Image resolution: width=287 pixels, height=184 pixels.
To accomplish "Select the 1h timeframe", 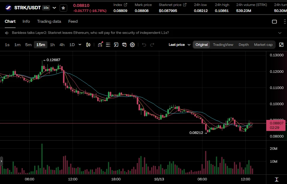I will pos(52,45).
